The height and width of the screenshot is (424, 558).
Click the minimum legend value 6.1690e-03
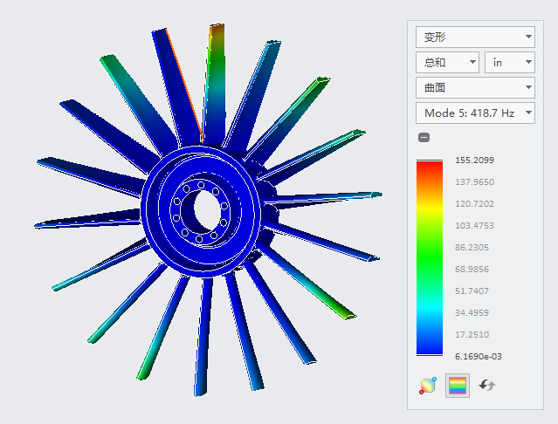tap(478, 356)
